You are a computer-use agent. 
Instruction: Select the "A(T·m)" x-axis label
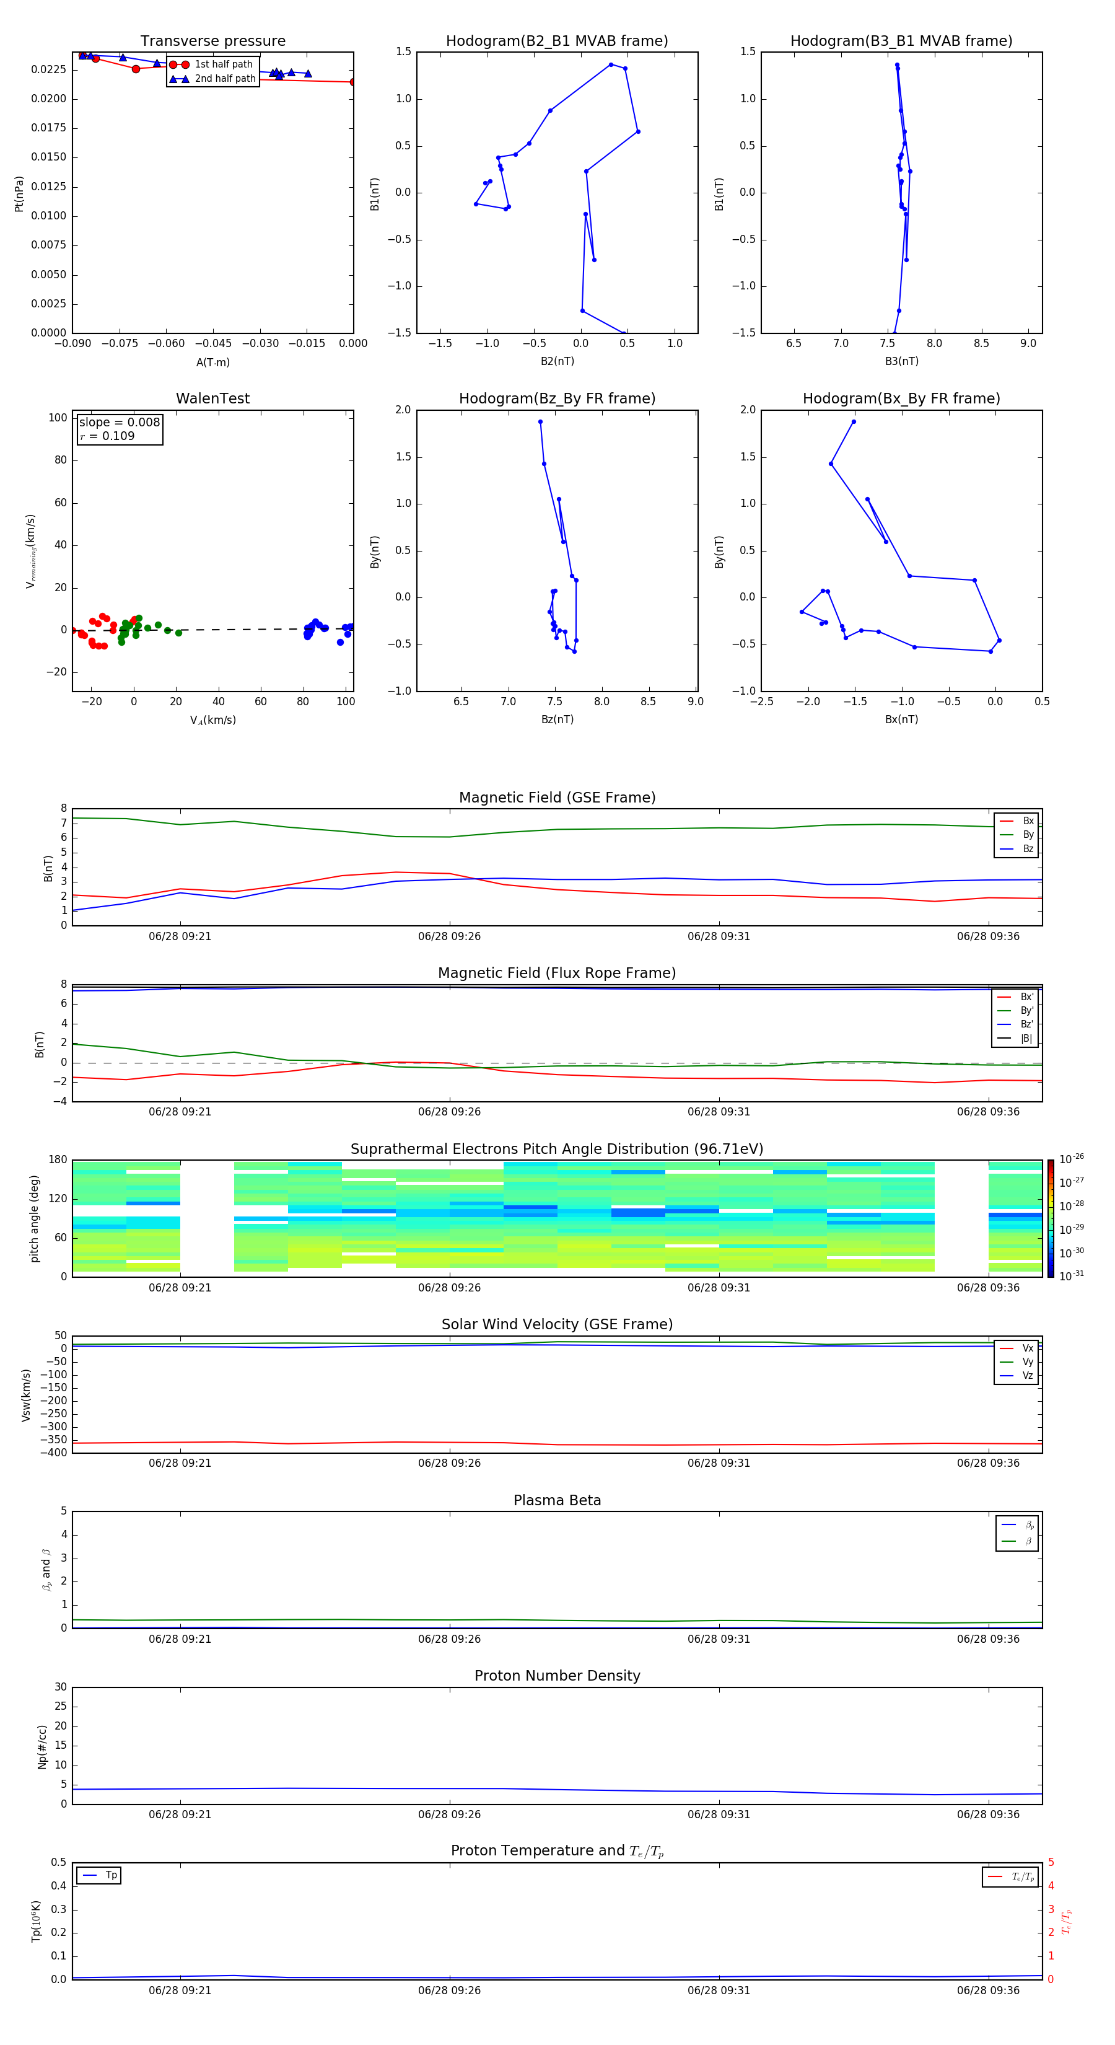(212, 362)
